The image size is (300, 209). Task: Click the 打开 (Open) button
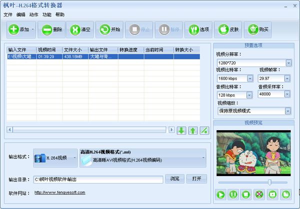196,179
